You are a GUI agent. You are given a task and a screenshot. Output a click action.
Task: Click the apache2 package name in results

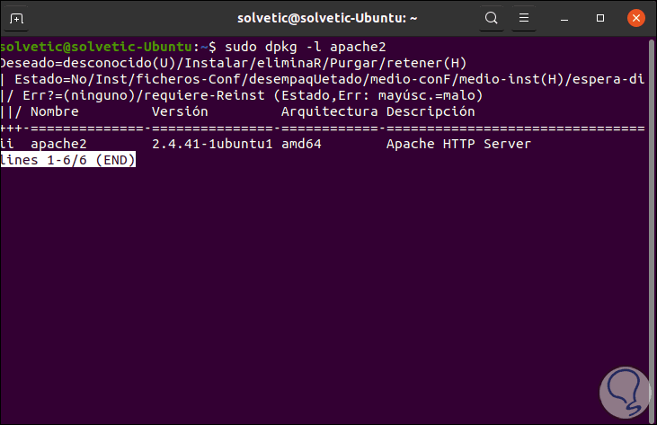(x=60, y=144)
